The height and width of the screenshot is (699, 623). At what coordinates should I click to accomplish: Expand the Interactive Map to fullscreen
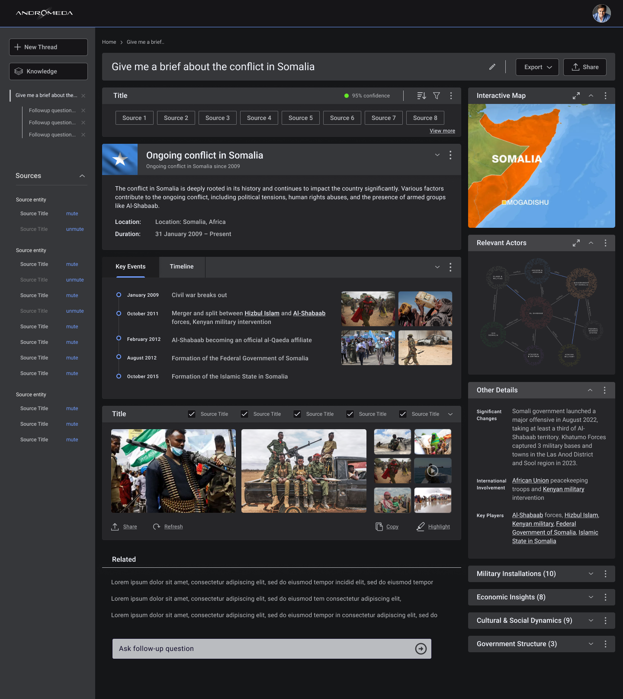(x=576, y=96)
